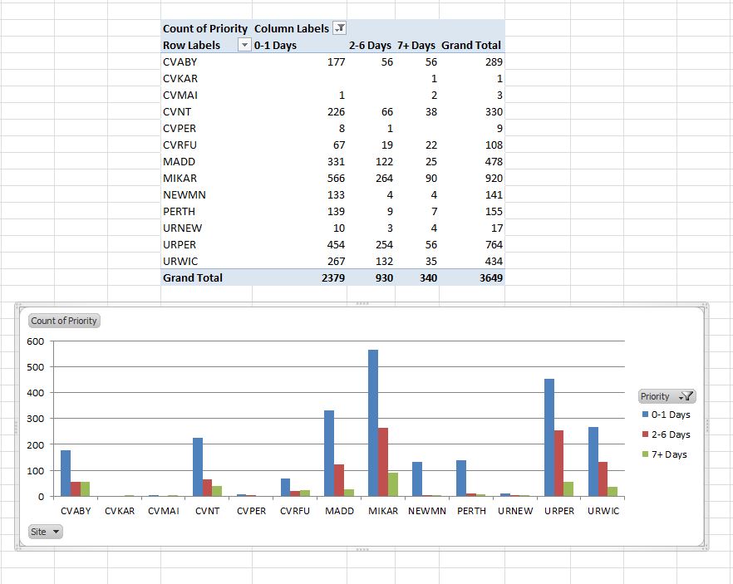This screenshot has height=584, width=733.
Task: Click the CVABY axis label on chart
Action: click(76, 511)
